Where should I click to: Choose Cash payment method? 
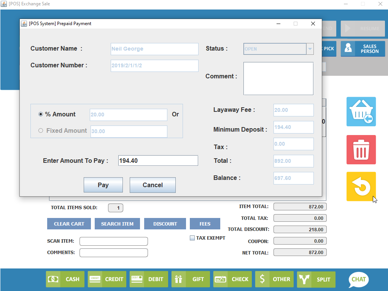[x=65, y=279]
